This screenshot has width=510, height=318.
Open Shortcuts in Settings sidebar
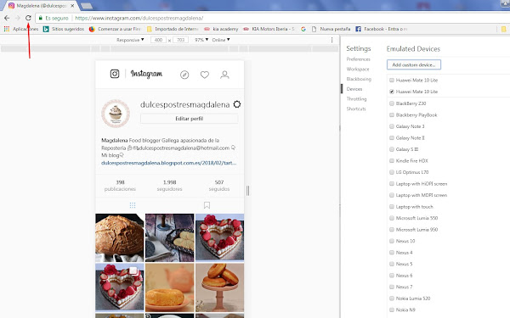coord(356,109)
